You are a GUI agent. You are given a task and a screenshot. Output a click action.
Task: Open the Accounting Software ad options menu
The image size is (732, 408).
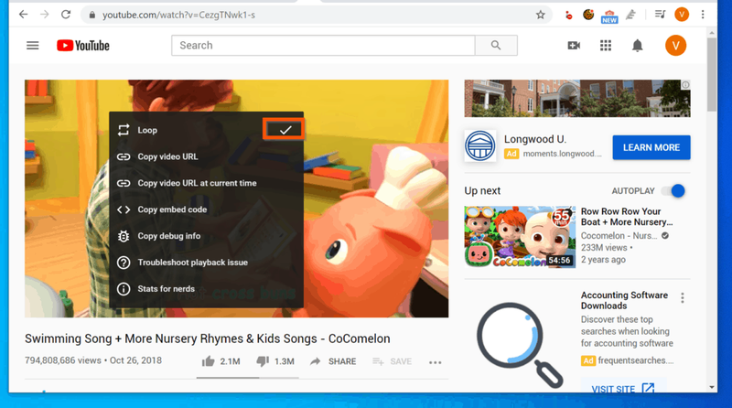(x=683, y=298)
